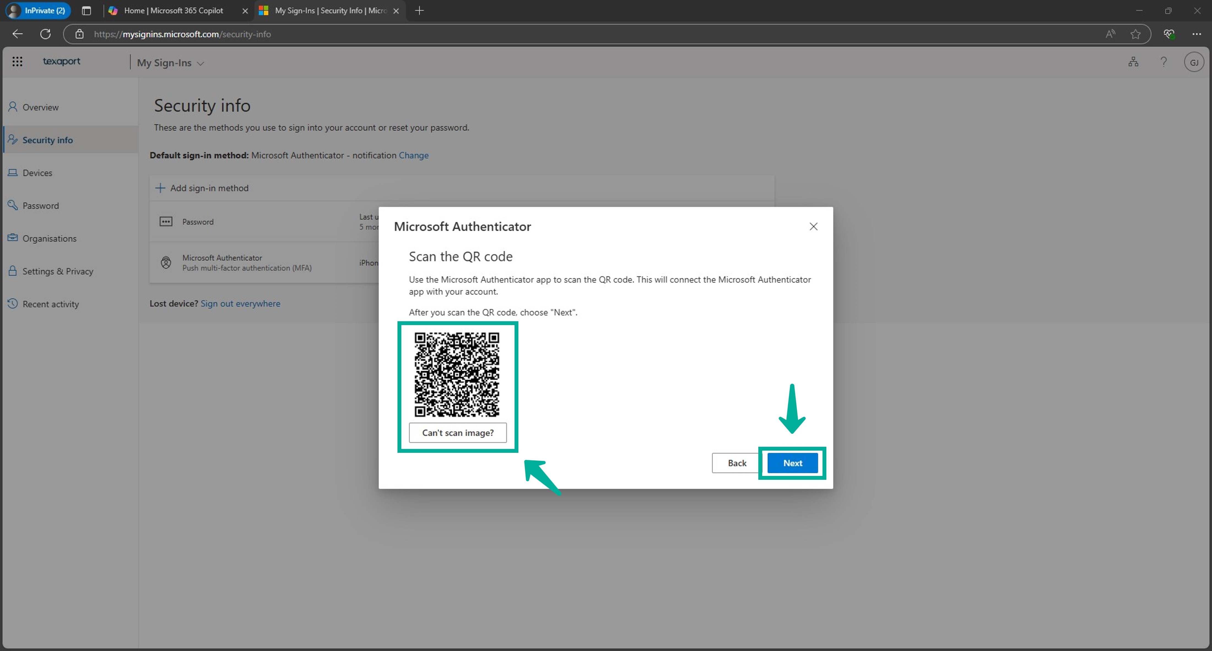
Task: Open the tab actions menu
Action: [86, 10]
